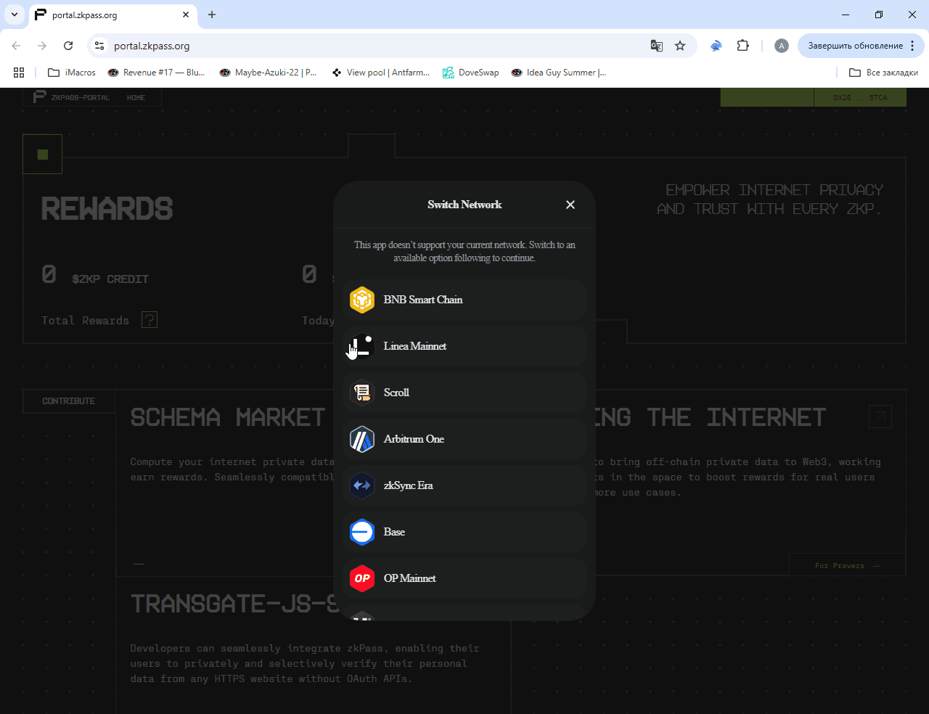Click the Base network logo icon
Screen dimensions: 929x714
[362, 532]
